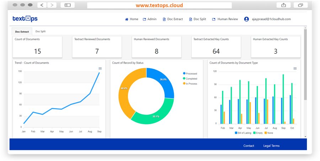Image resolution: width=320 pixels, height=161 pixels.
Task: Click the Home icon in navigation
Action: tap(127, 19)
